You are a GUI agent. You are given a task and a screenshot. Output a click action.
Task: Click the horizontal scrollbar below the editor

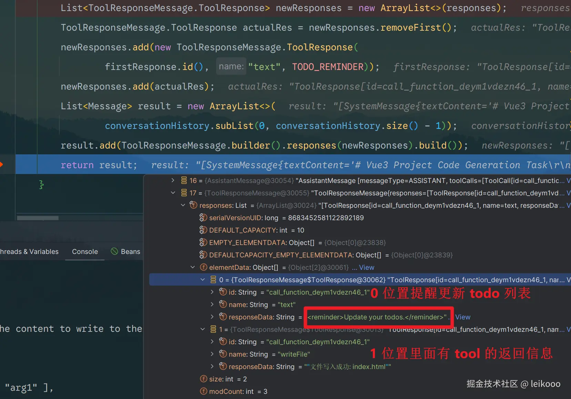coord(38,217)
